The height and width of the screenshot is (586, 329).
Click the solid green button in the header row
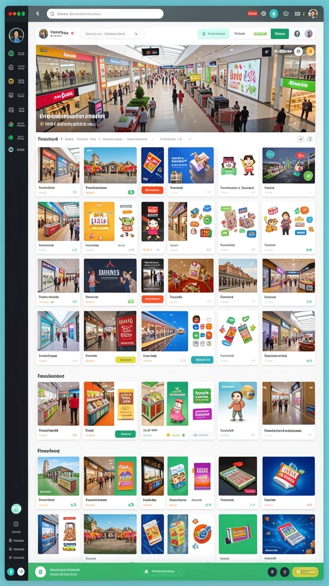(x=280, y=34)
